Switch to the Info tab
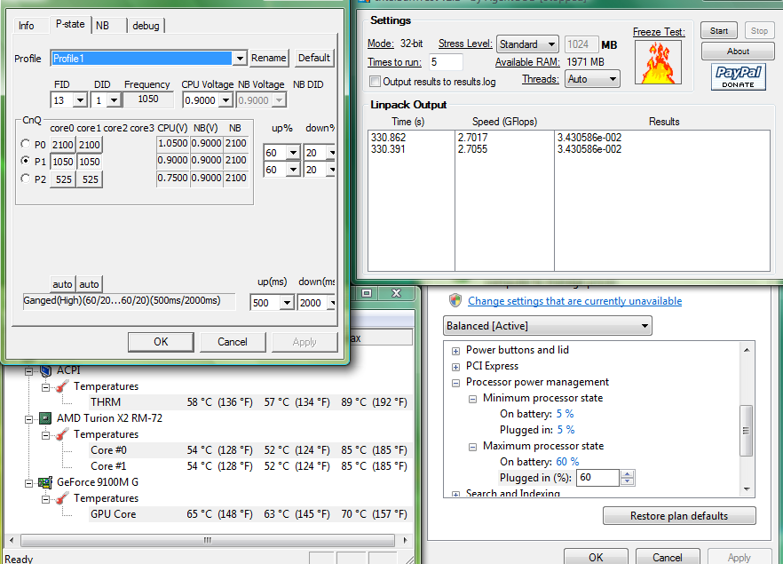Viewport: 783px width, 564px height. [x=27, y=25]
